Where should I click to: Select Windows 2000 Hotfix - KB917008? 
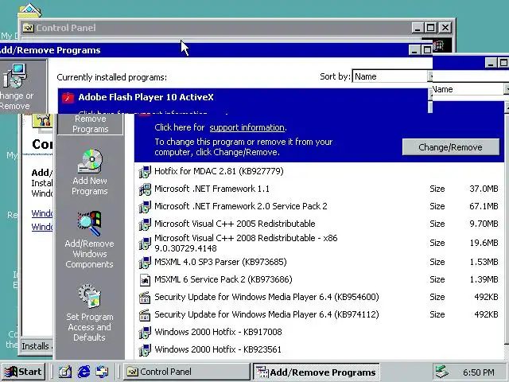(320, 333)
